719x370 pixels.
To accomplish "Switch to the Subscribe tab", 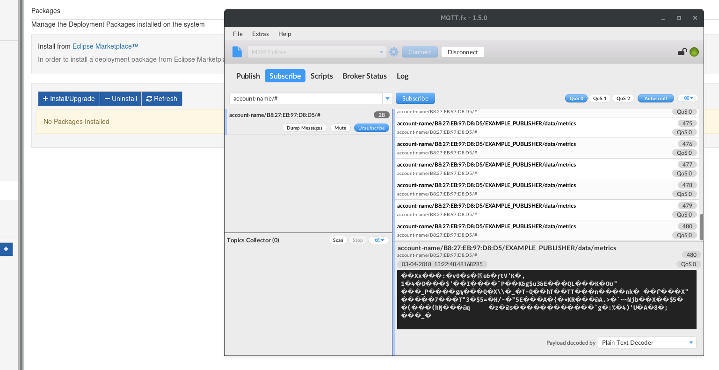I will pos(285,76).
